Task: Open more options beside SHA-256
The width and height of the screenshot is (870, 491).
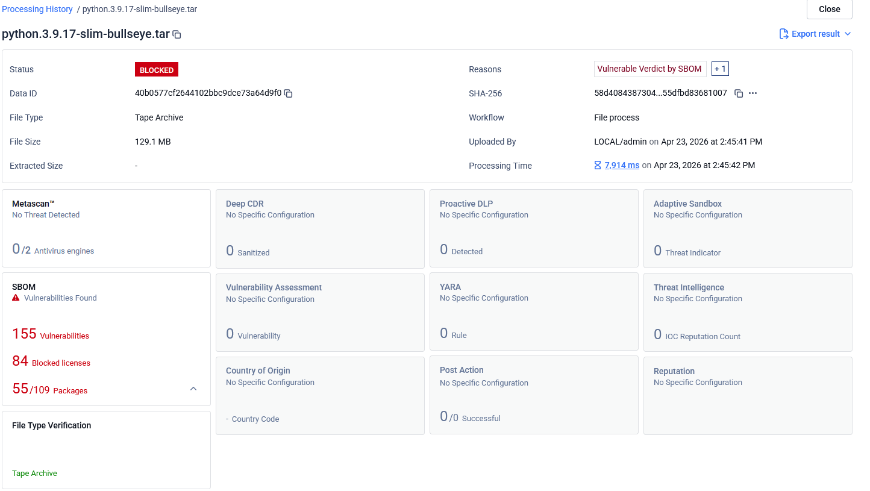Action: tap(753, 93)
